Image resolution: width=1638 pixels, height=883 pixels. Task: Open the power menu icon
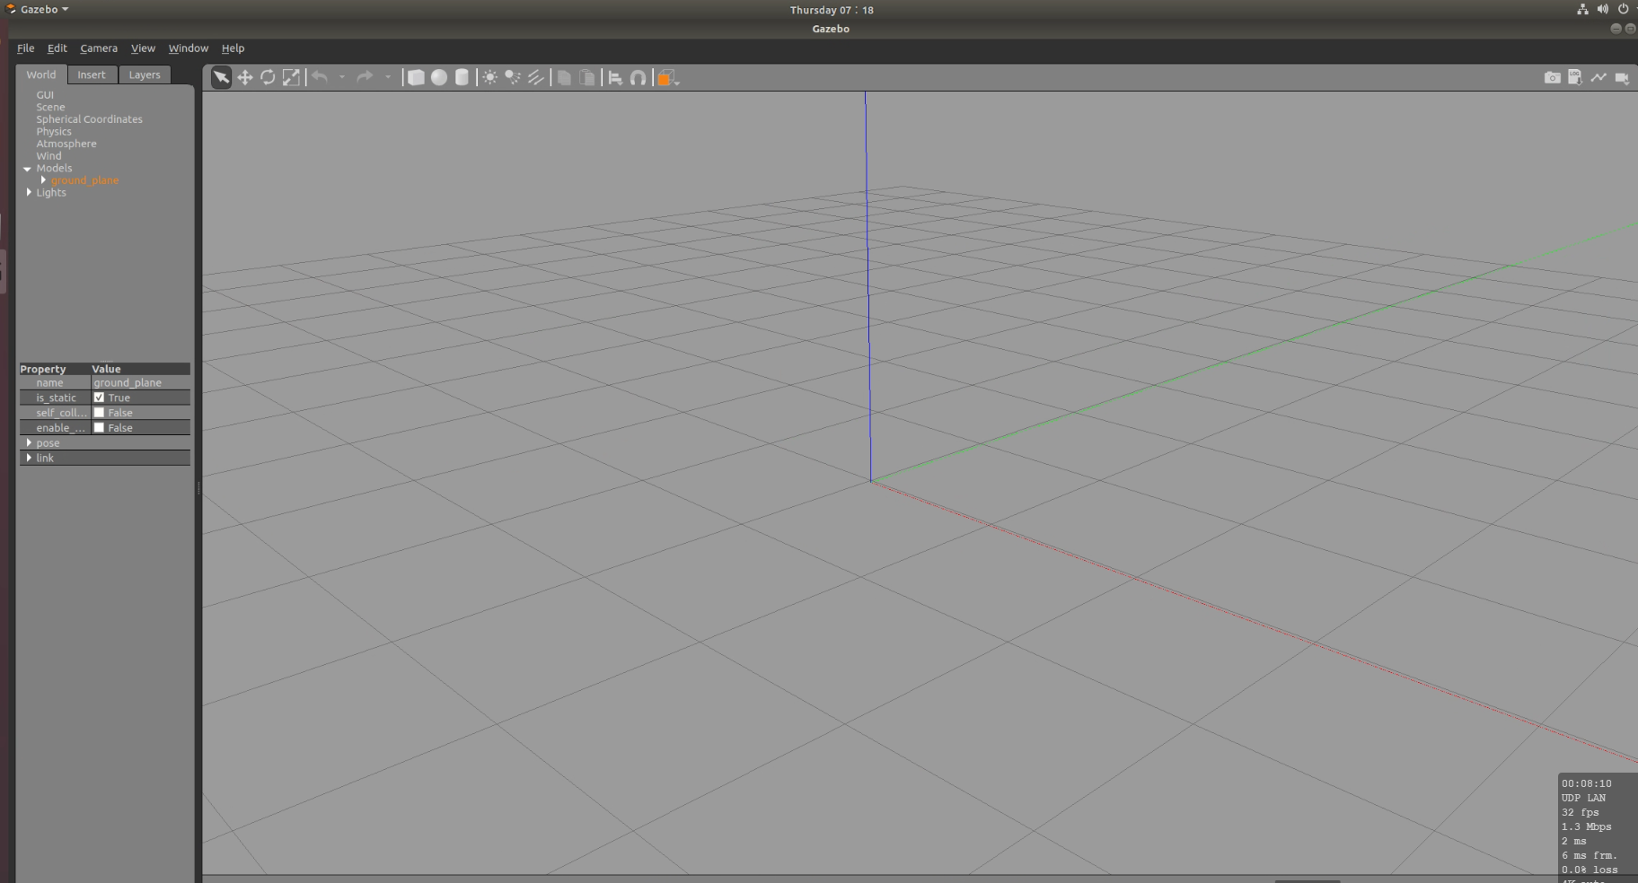[x=1624, y=9]
